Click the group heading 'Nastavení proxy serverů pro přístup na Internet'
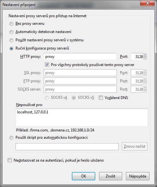The width and height of the screenshot is (157, 187). coord(47,16)
